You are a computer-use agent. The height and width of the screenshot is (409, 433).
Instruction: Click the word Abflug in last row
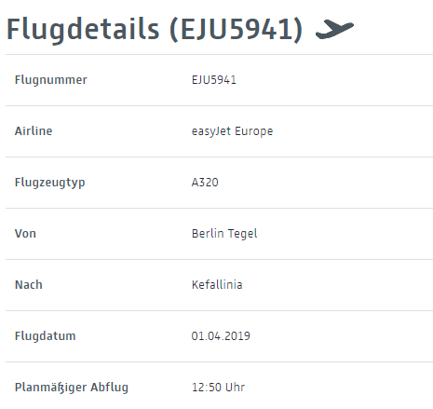109,388
